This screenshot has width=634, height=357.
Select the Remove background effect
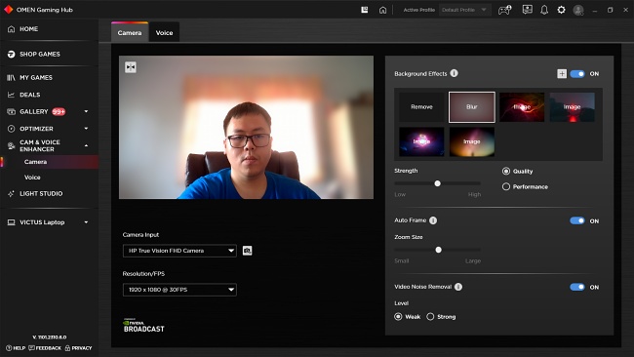tap(421, 107)
